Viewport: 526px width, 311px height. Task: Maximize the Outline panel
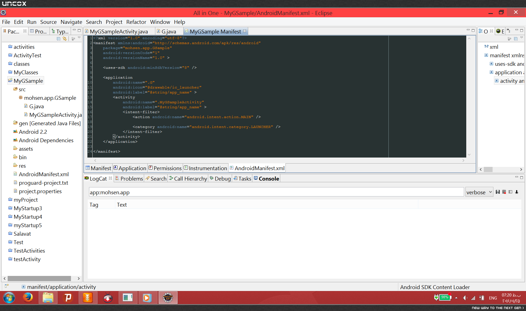(522, 30)
